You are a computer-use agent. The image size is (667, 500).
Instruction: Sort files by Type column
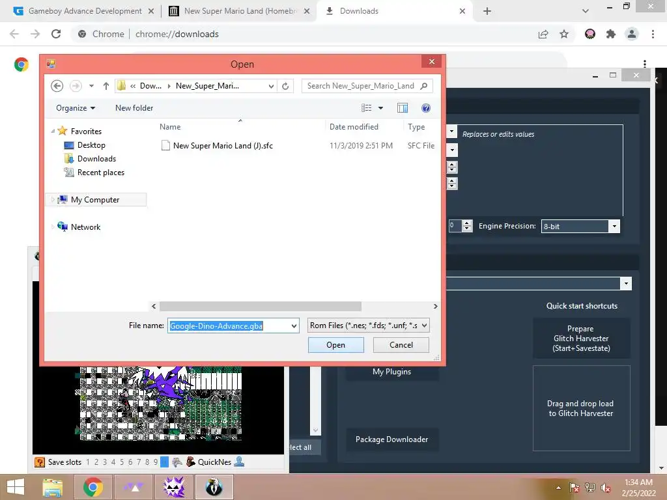pyautogui.click(x=416, y=127)
